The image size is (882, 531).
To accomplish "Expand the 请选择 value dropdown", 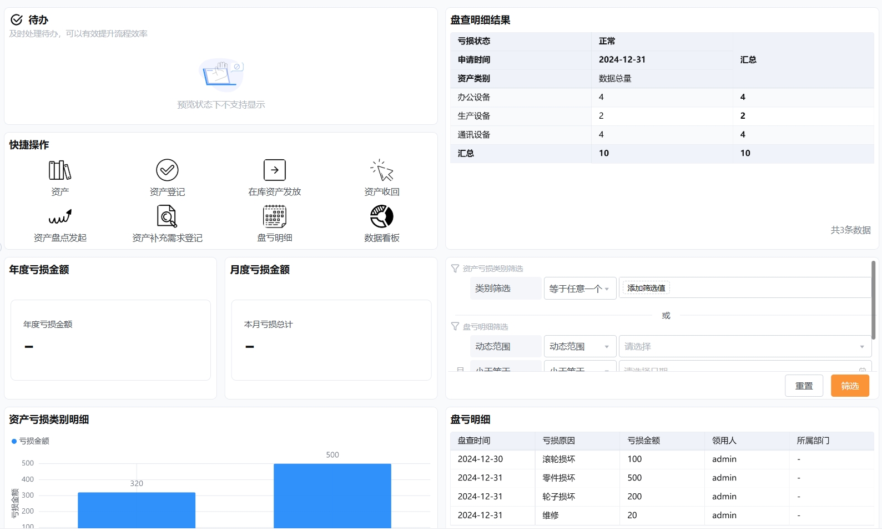I will 744,347.
